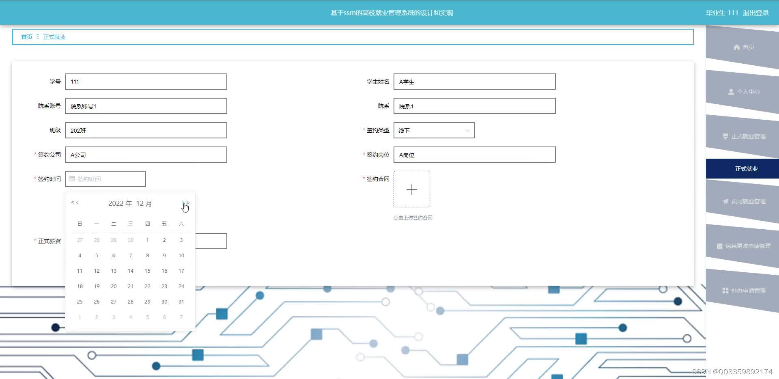Image resolution: width=779 pixels, height=379 pixels.
Task: Click the 签约岗位 field containing A岗位
Action: point(475,155)
